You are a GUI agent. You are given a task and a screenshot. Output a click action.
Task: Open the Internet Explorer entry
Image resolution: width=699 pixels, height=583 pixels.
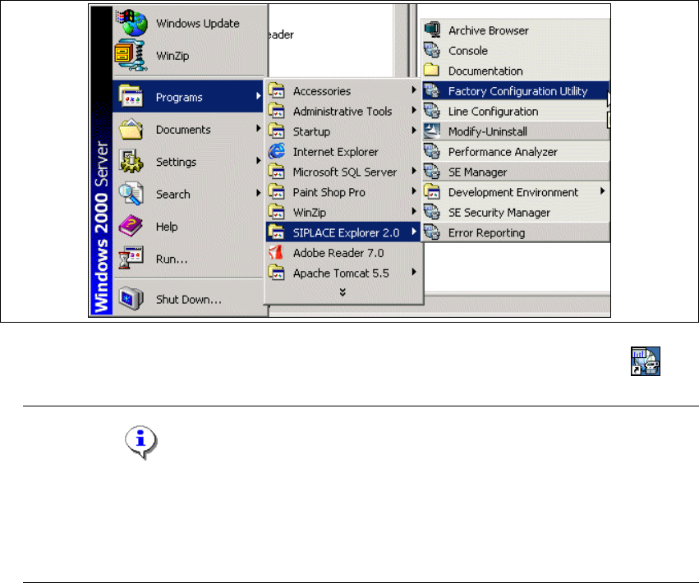343,152
